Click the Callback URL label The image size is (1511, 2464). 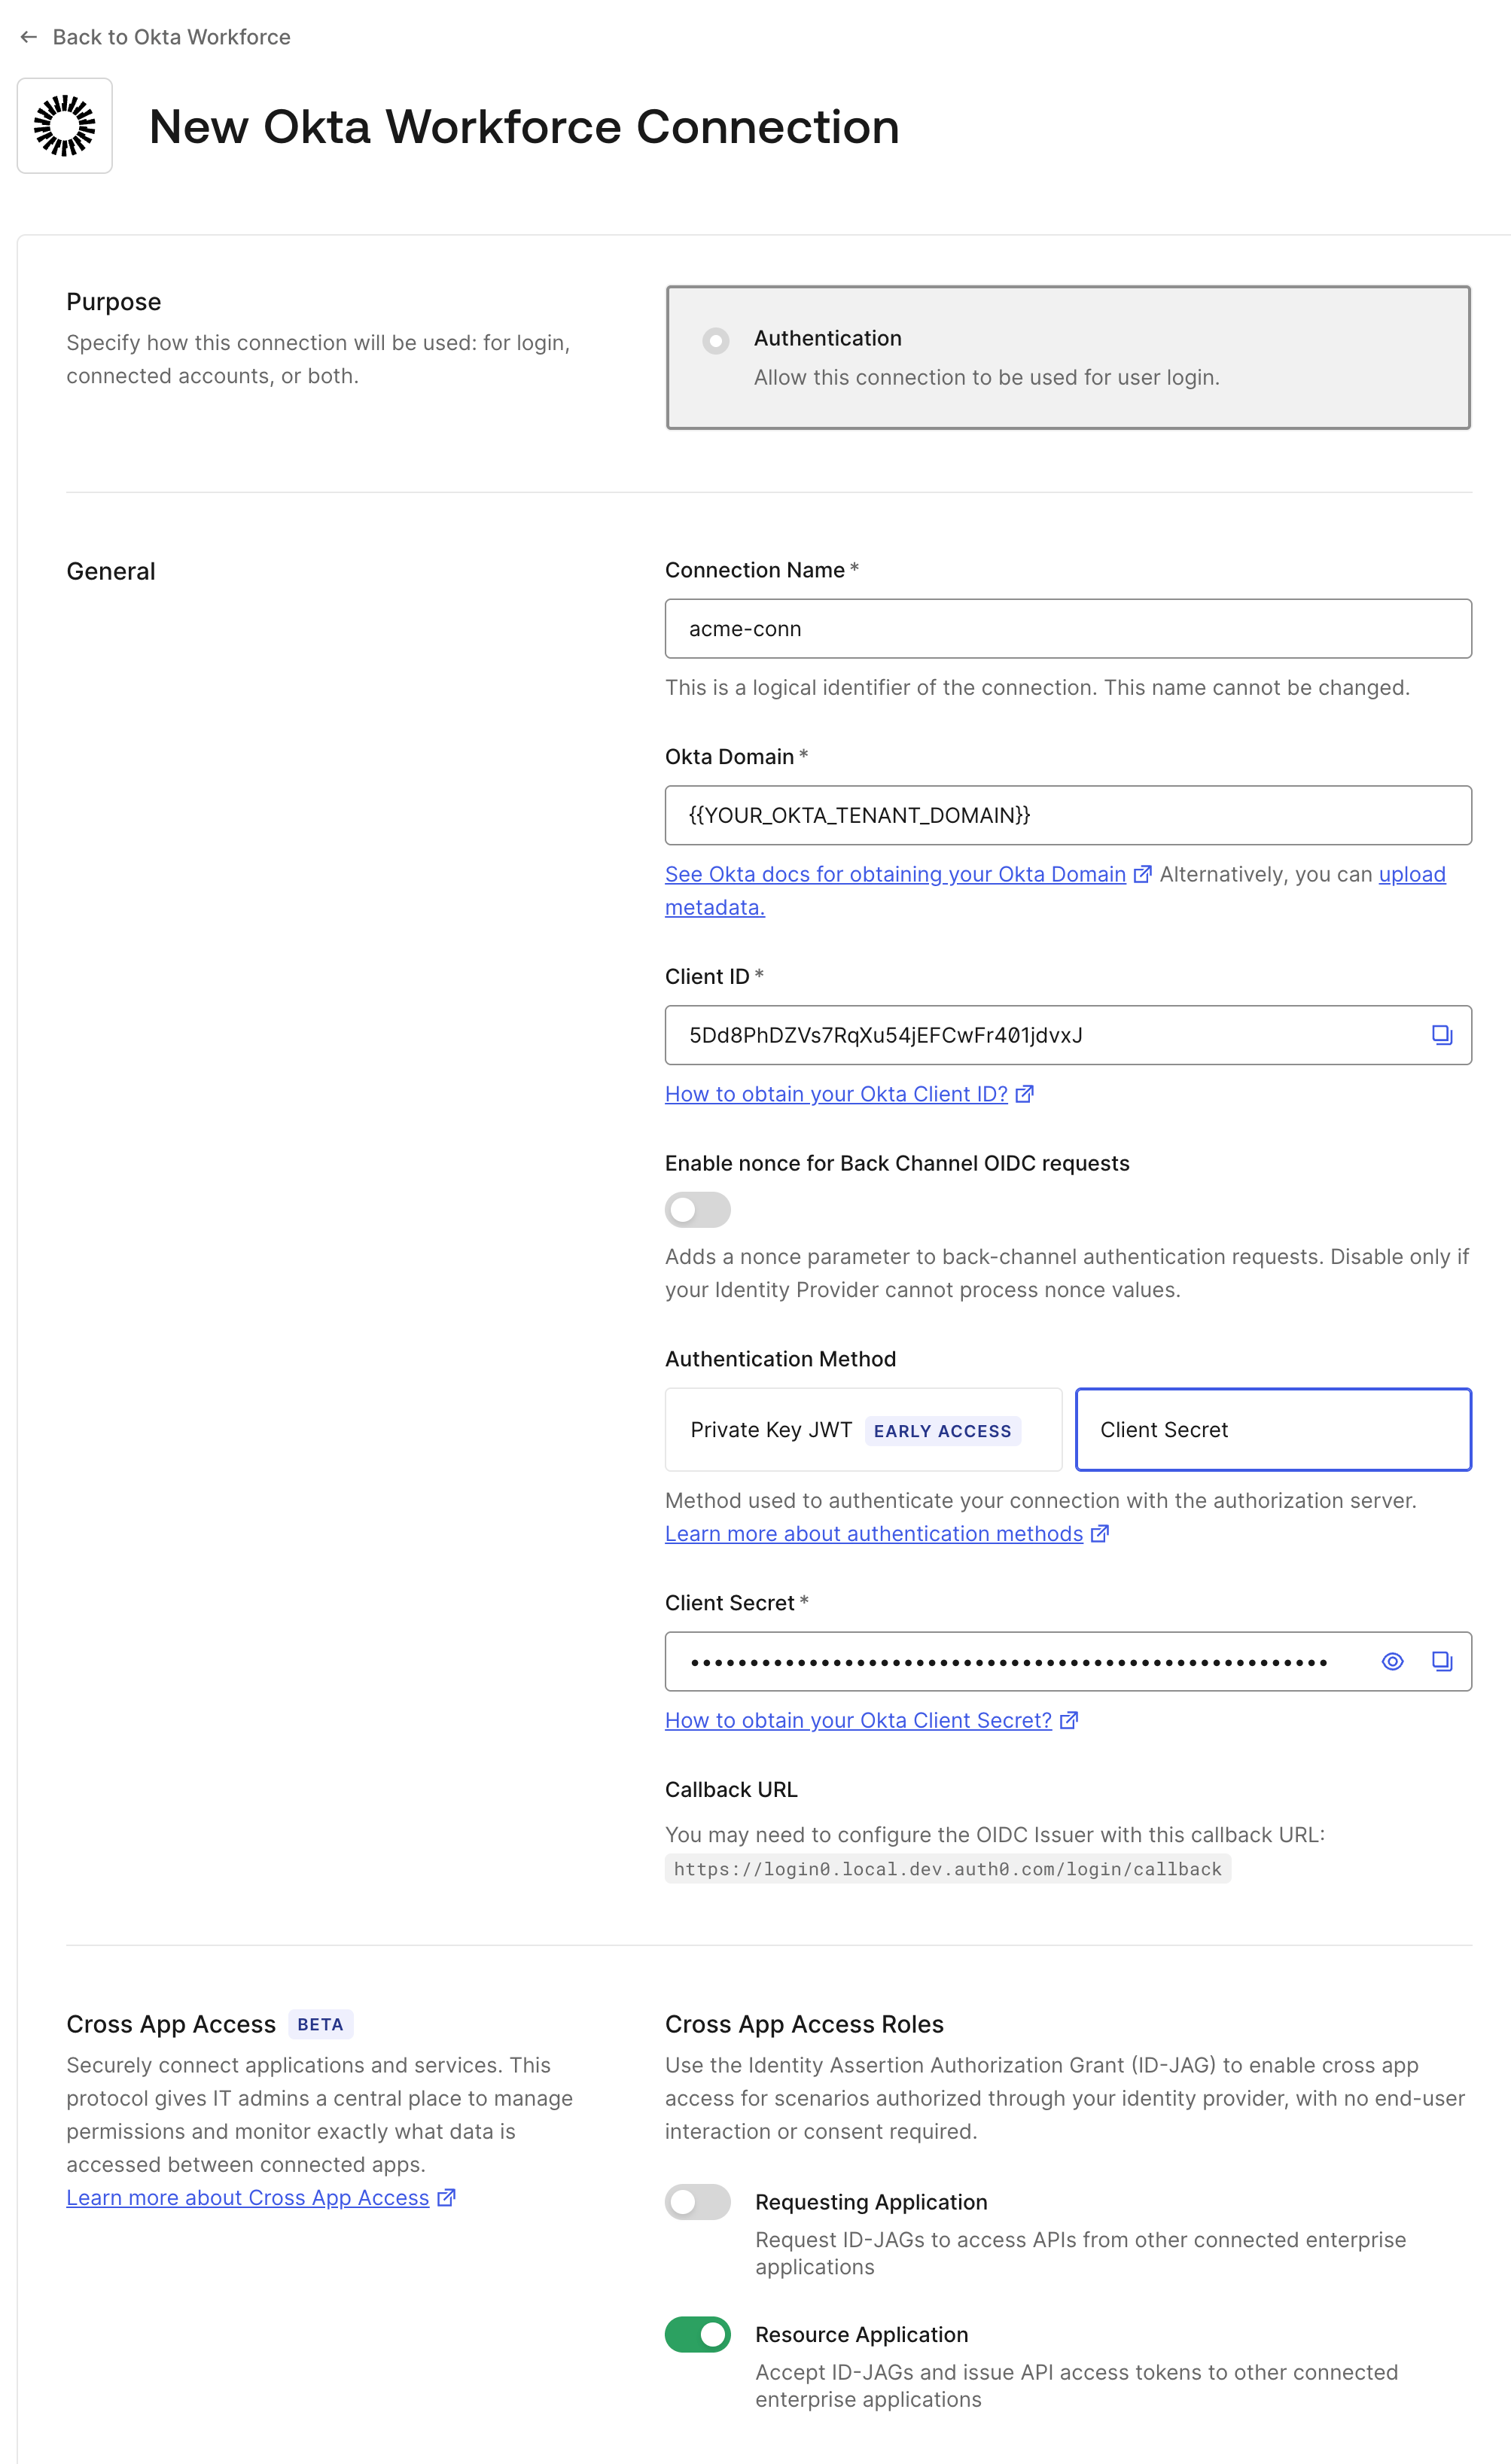click(x=731, y=1789)
